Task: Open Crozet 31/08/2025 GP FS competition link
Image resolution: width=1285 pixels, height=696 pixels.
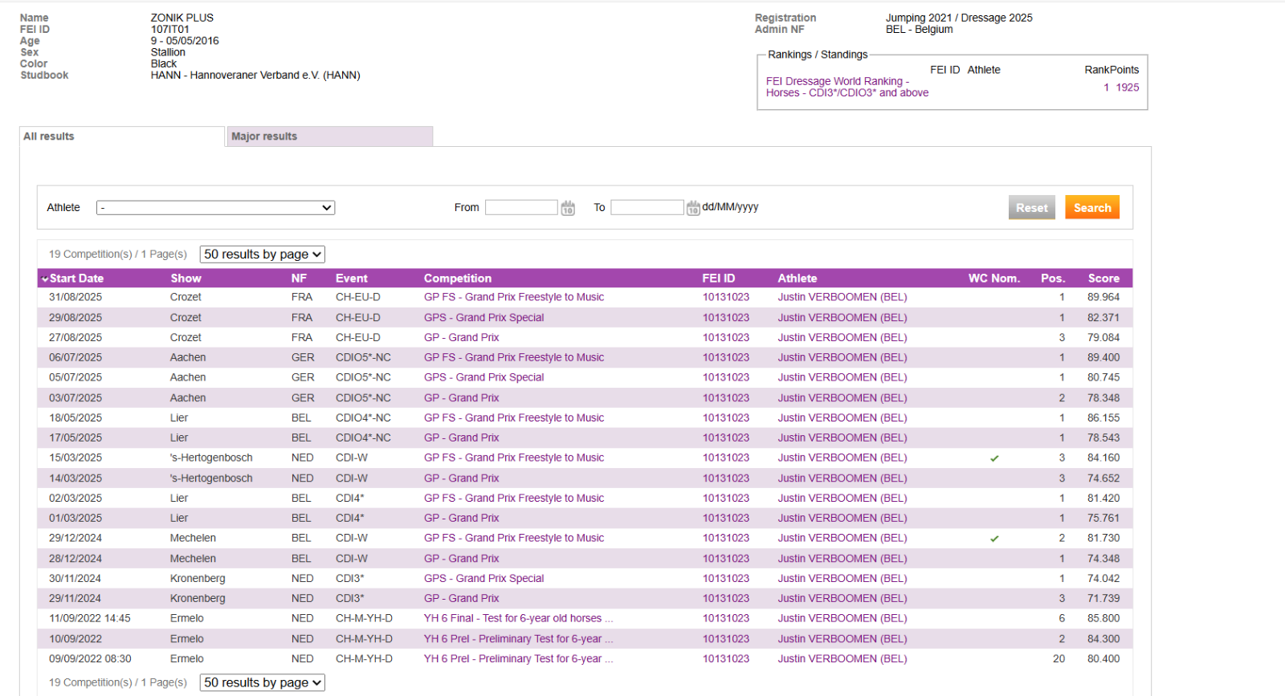Action: (514, 297)
